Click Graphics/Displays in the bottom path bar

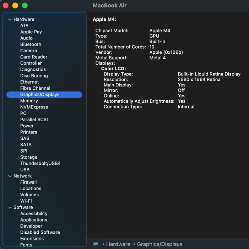[x=159, y=244]
